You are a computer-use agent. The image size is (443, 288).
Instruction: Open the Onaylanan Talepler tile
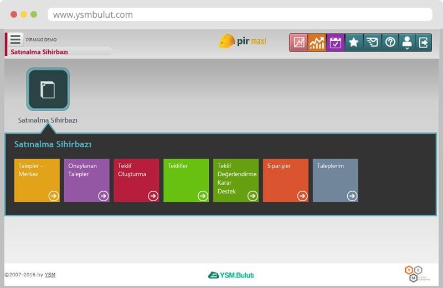pos(86,180)
